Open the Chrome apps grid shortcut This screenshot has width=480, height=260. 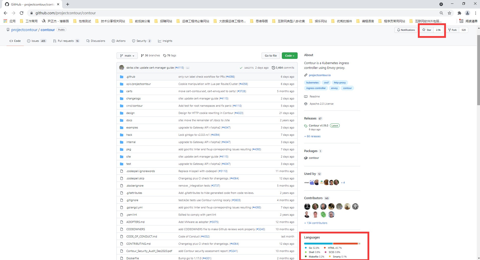coord(5,21)
